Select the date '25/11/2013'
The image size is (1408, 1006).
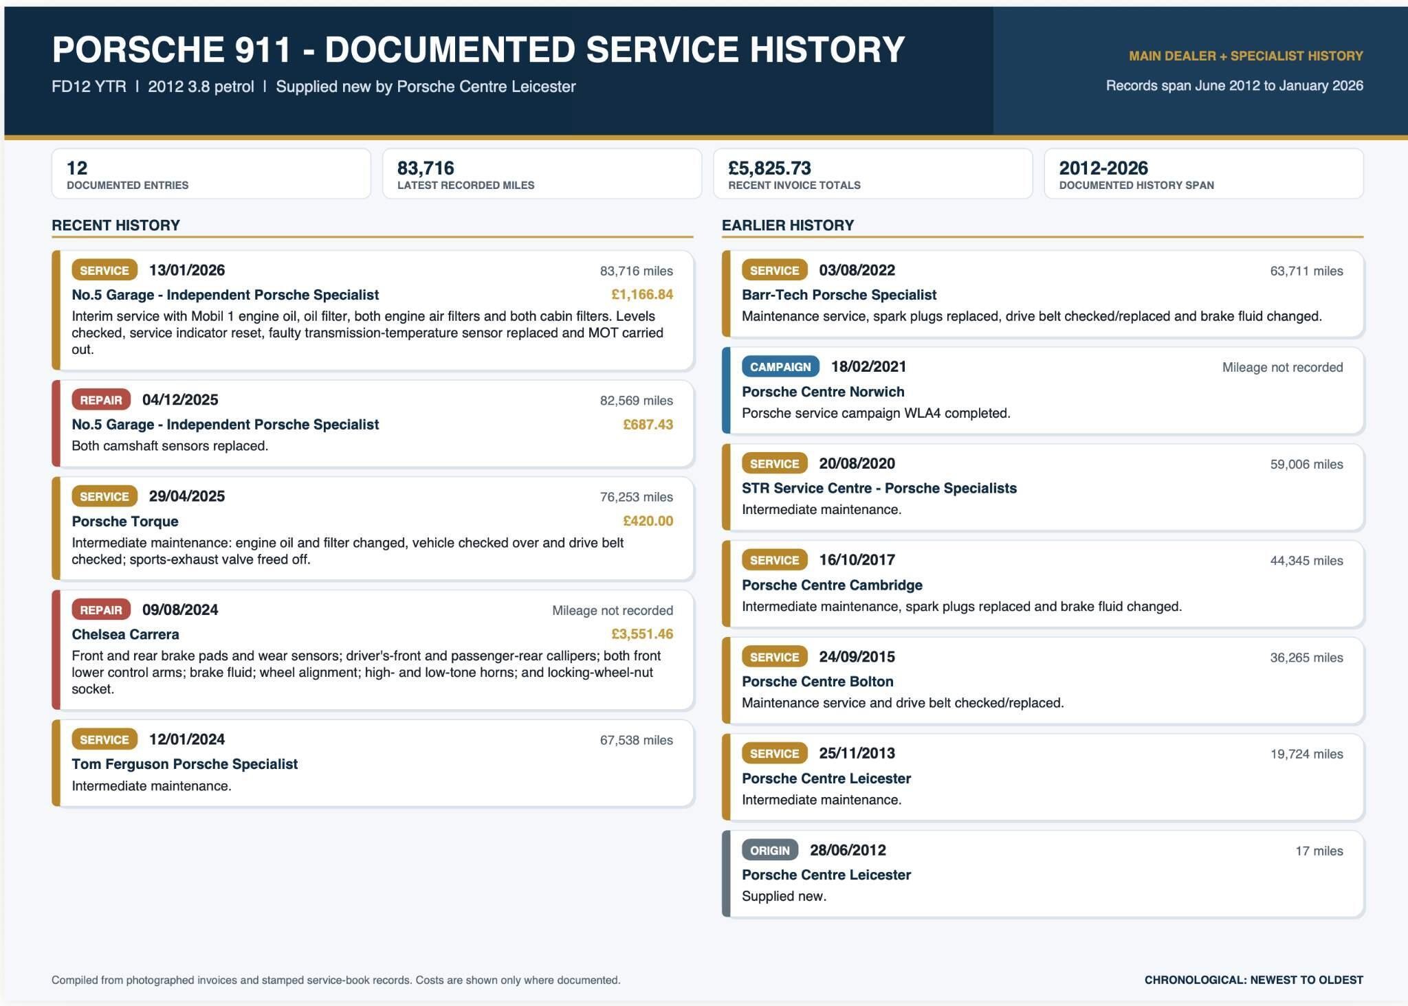(857, 753)
